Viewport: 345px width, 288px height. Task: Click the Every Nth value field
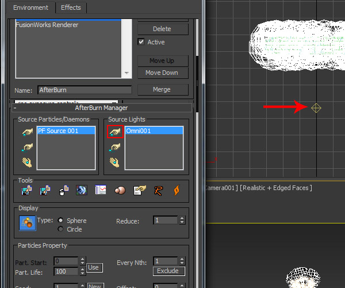tap(165, 261)
